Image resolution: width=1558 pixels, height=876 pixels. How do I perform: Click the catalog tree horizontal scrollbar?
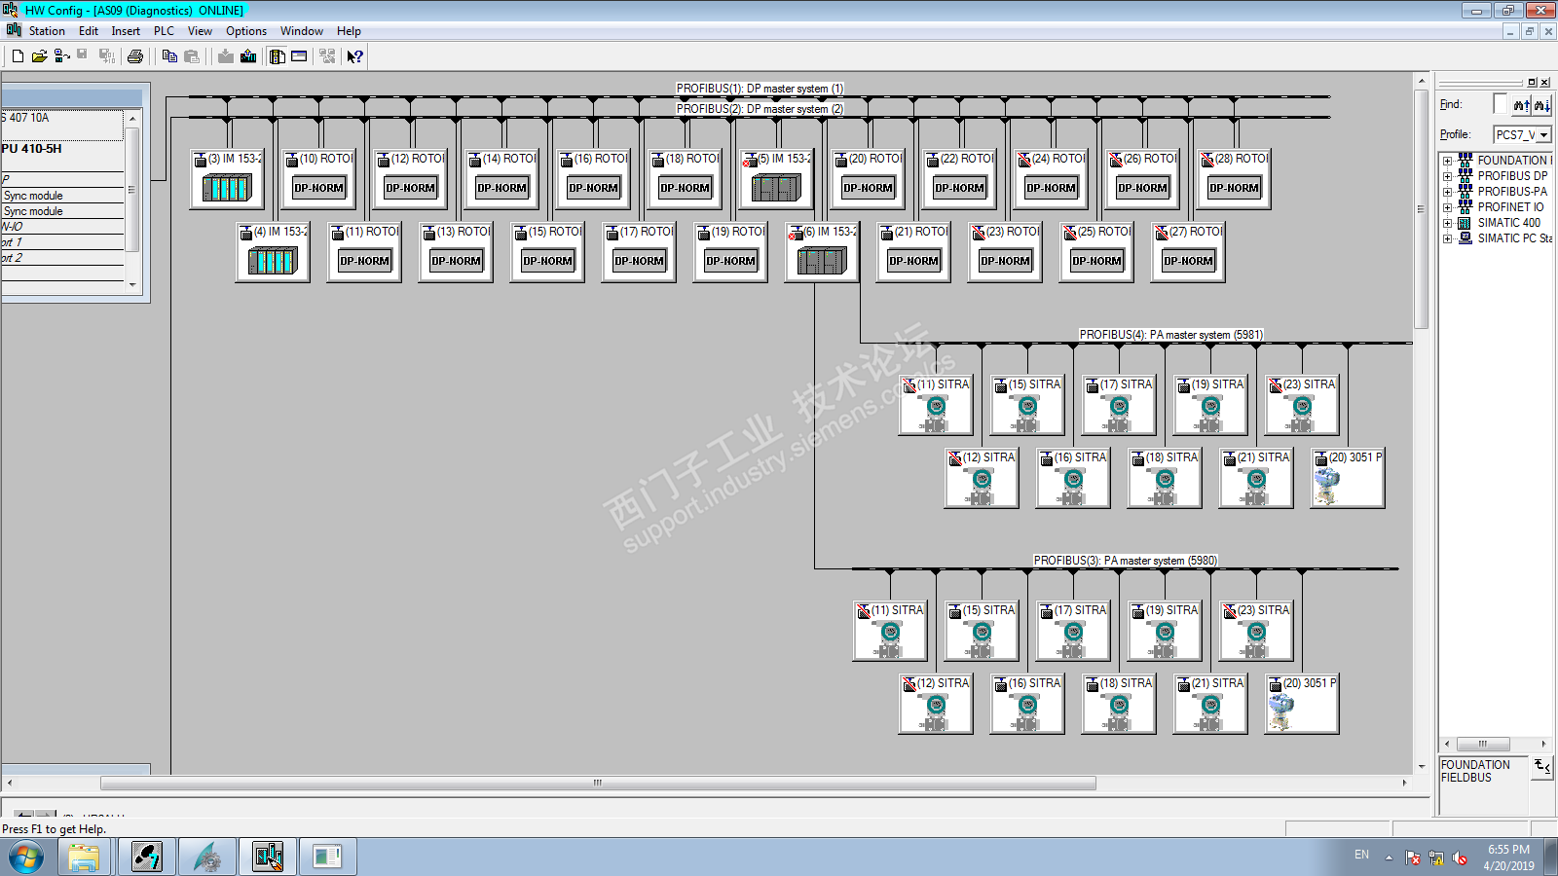click(x=1482, y=744)
